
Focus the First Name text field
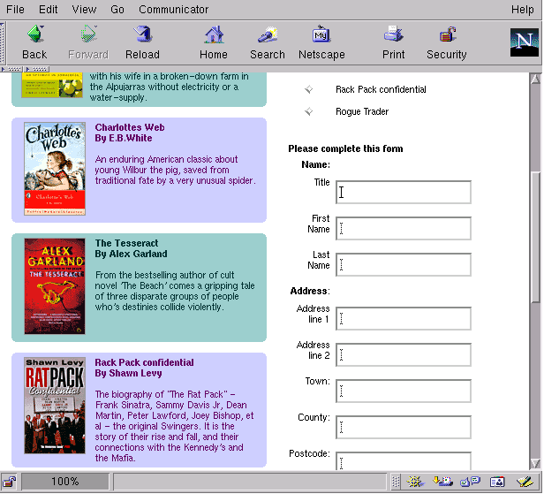tap(404, 228)
